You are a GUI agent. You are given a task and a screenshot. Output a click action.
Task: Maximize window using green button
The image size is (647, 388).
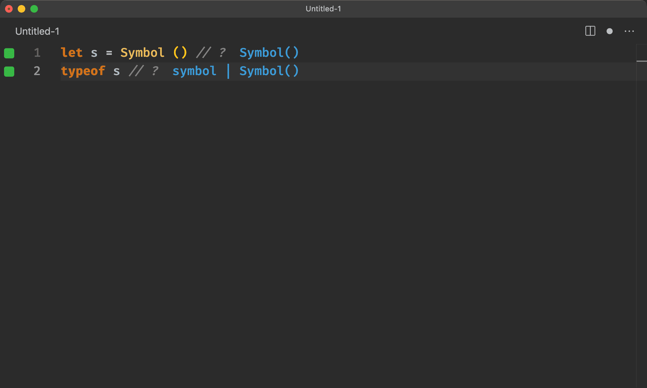click(x=34, y=9)
